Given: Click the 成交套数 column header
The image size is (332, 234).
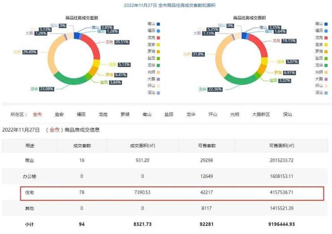Looking at the screenshot, I should coord(82,146).
